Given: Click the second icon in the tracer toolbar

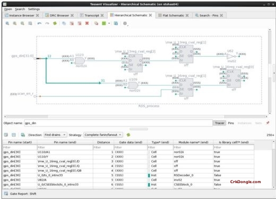Looking at the screenshot, I should point(14,135).
